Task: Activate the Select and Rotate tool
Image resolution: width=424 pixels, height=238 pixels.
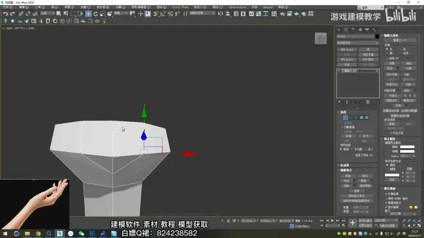Action: click(x=96, y=13)
